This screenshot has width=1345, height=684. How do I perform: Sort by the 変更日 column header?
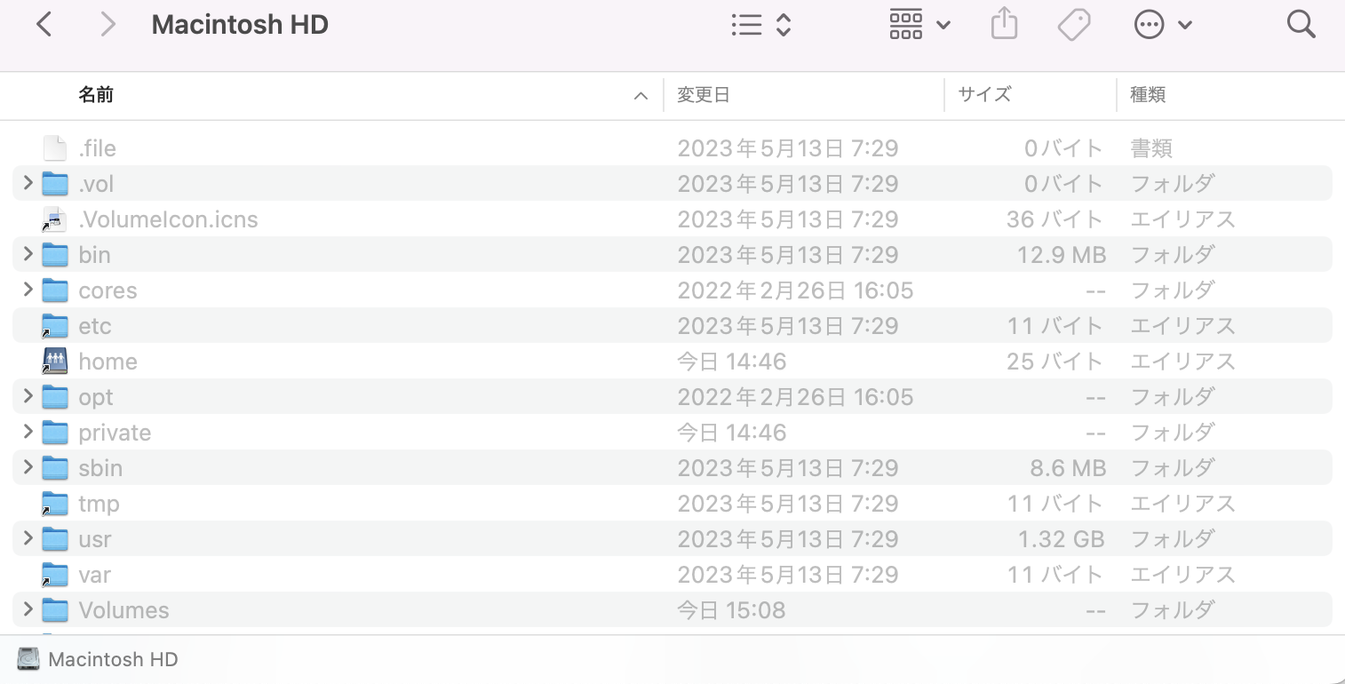(704, 95)
